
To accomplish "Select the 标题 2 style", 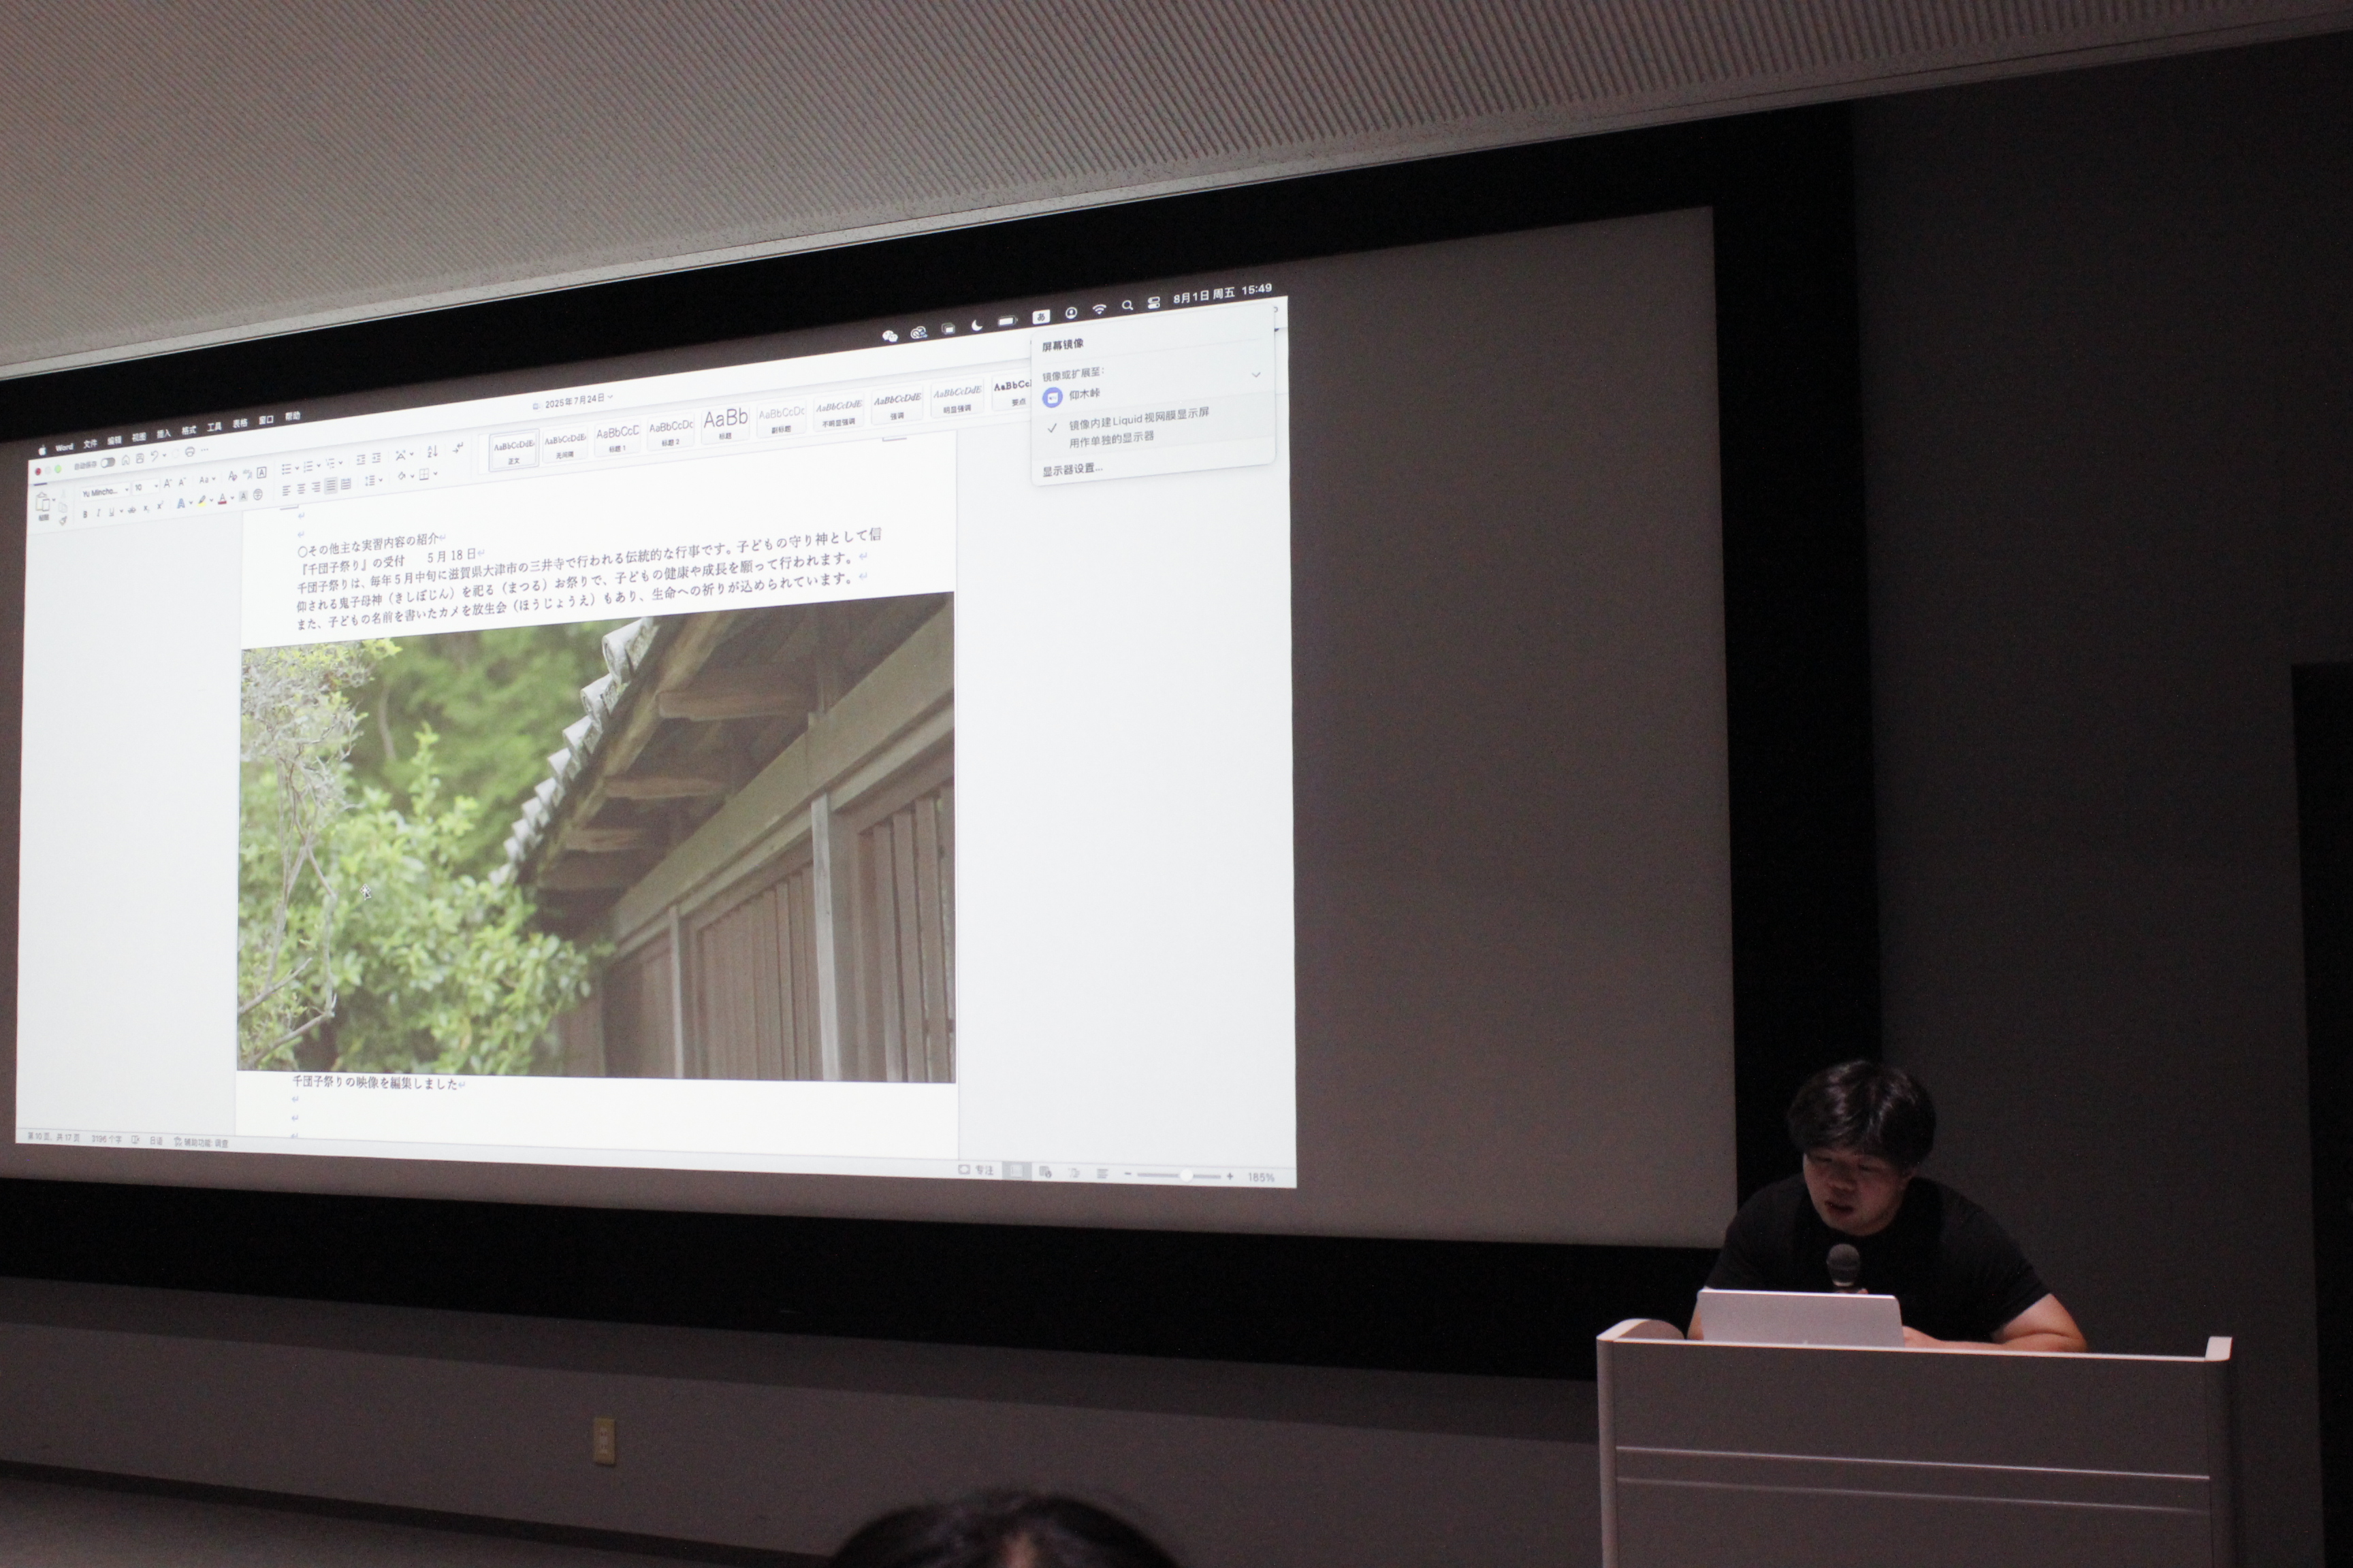I will point(670,432).
